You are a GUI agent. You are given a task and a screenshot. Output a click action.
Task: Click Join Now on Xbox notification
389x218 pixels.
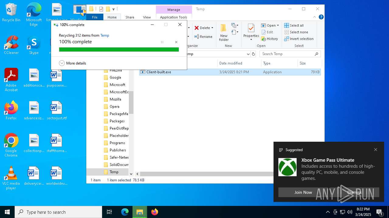coord(303,192)
